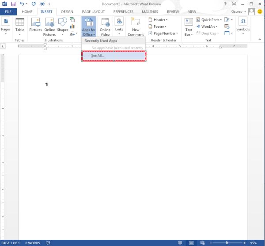Open the Symbols menu
The image size is (265, 246).
[243, 26]
